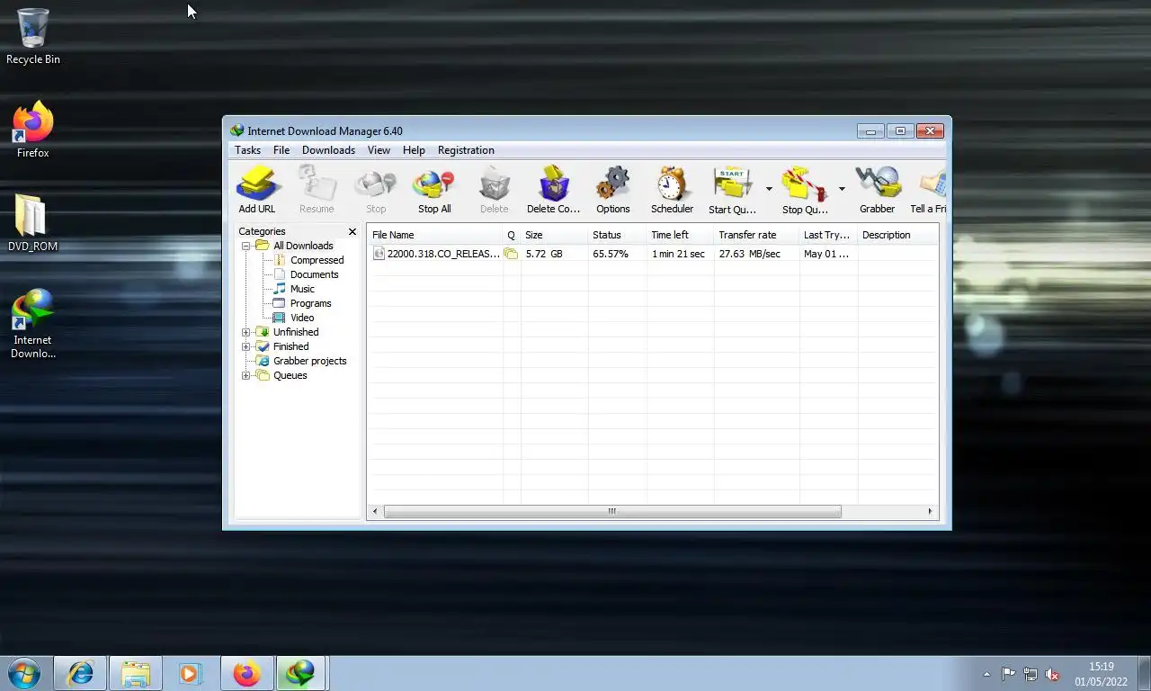The image size is (1151, 691).
Task: Open the Downloads menu
Action: 328,150
